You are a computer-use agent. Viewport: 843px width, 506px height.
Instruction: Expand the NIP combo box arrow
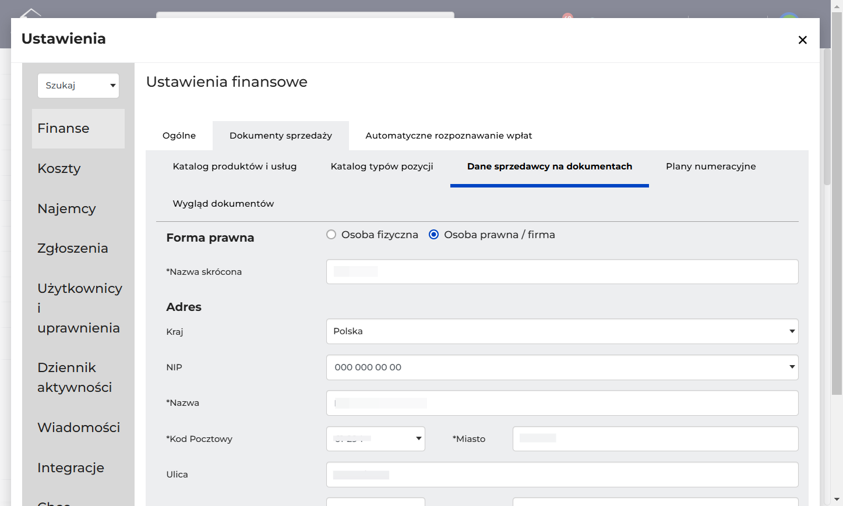(792, 367)
